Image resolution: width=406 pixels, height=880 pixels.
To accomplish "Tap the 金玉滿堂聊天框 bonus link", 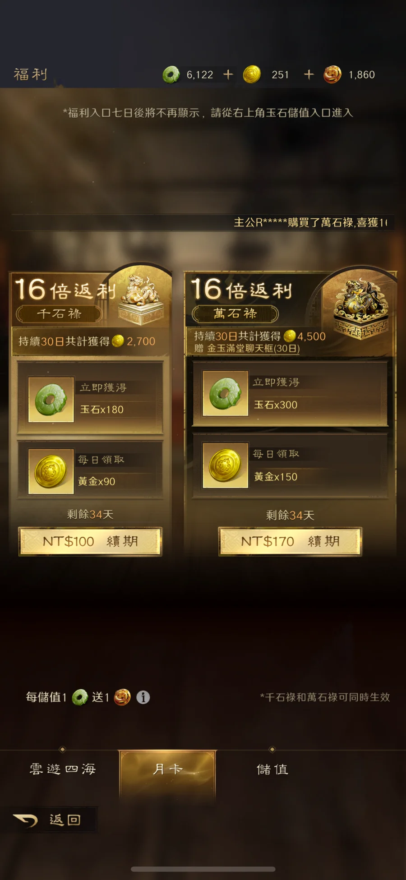I will (253, 348).
